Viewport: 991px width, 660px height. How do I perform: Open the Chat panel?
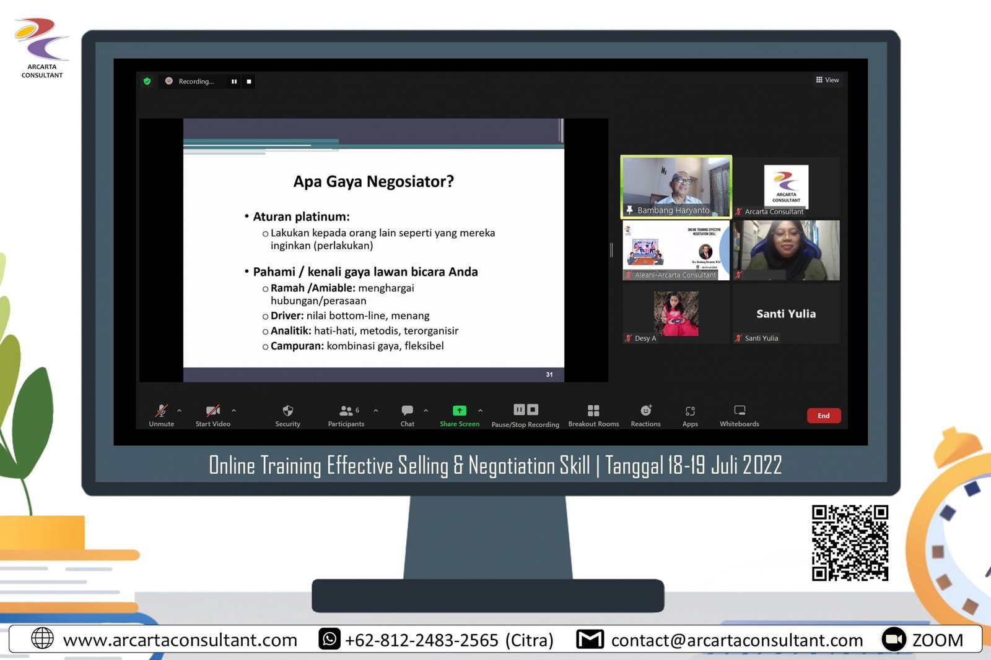point(407,414)
